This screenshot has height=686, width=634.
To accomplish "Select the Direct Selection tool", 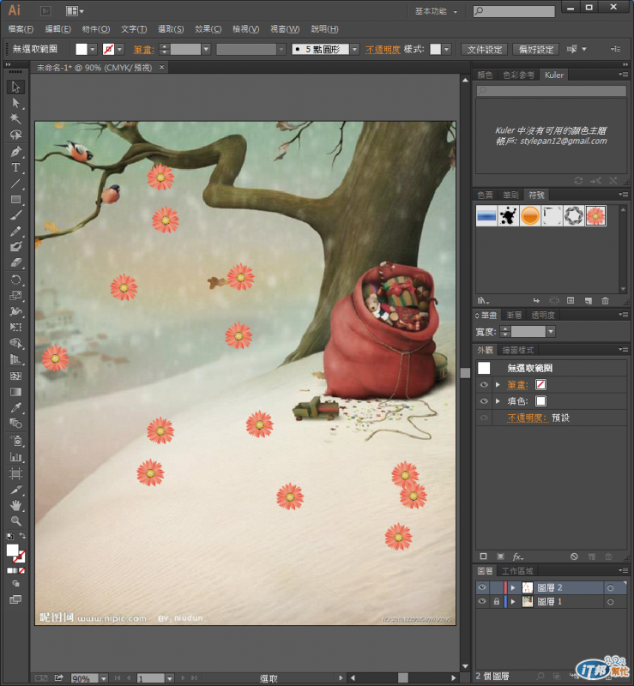I will tap(15, 103).
